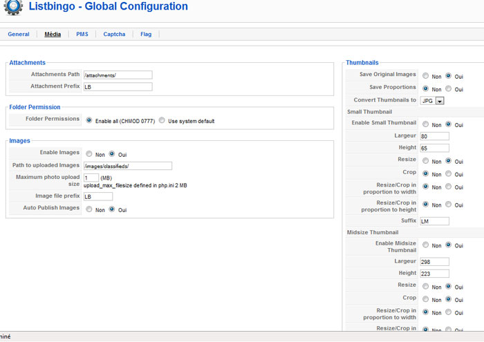The height and width of the screenshot is (342, 484).
Task: Set Auto Publish Images to Non
Action: [89, 209]
